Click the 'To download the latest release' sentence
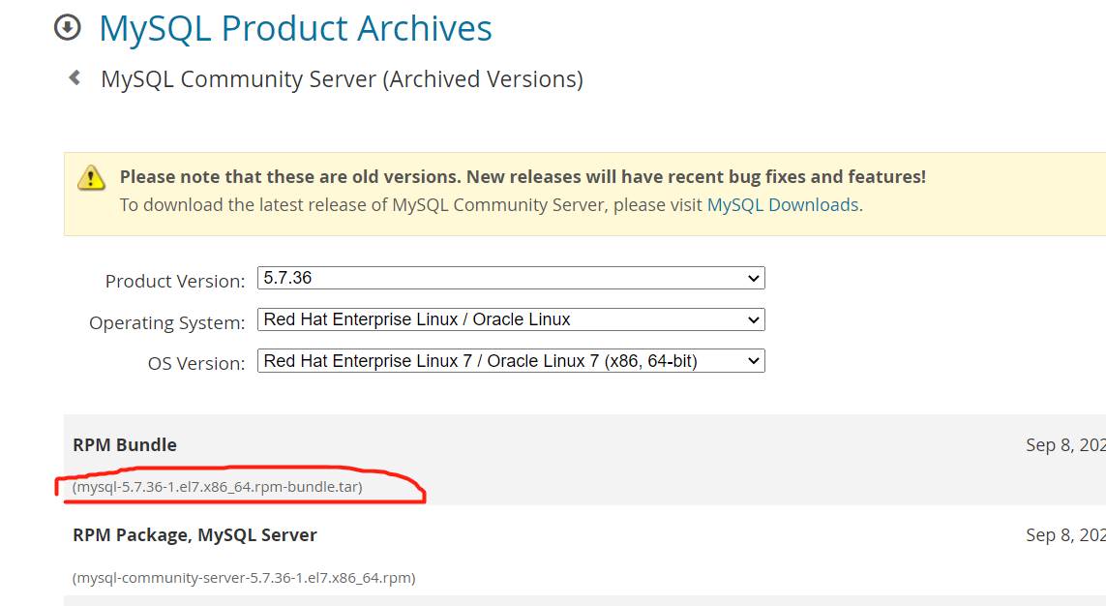Viewport: 1106px width, 606px height. (411, 205)
